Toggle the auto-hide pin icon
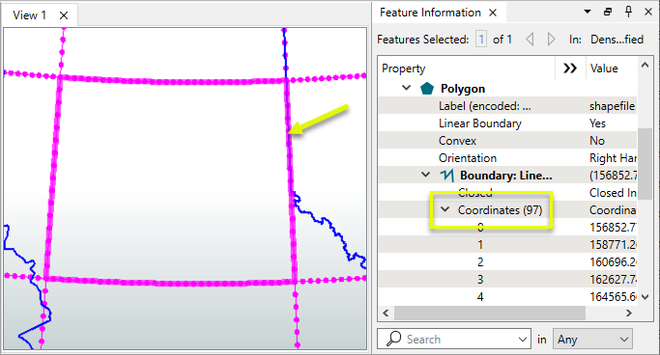The image size is (660, 355). click(x=628, y=12)
